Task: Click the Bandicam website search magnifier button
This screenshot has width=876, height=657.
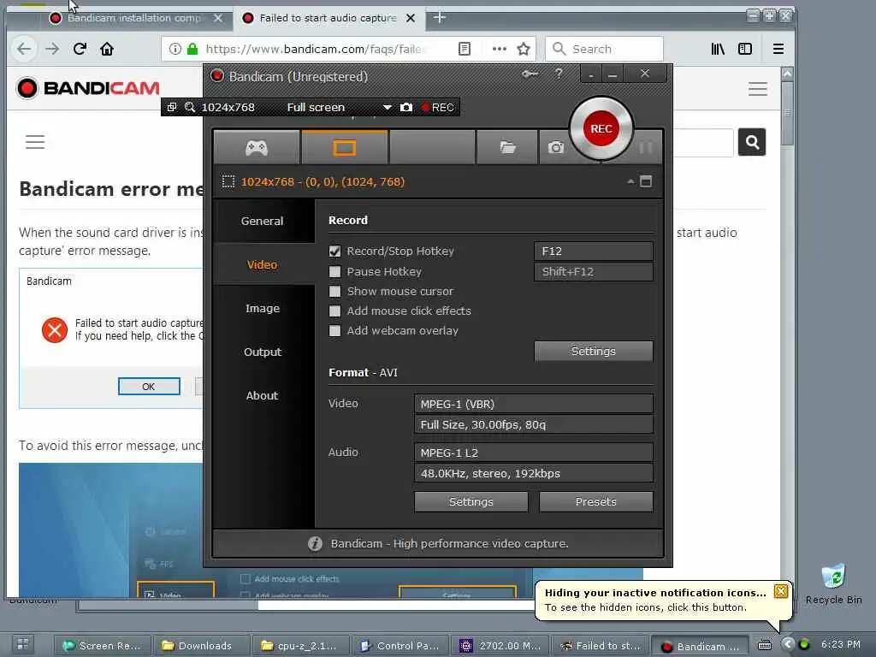Action: click(752, 142)
